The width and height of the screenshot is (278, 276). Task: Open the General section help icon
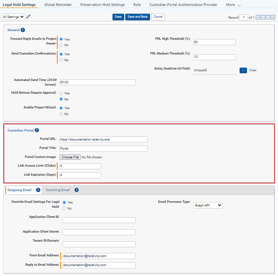tap(23, 30)
